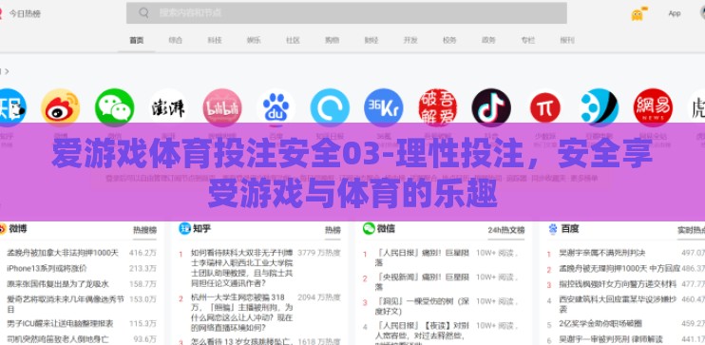Open 热榜 label on 知乎 card
This screenshot has height=345, width=705.
pos(333,230)
